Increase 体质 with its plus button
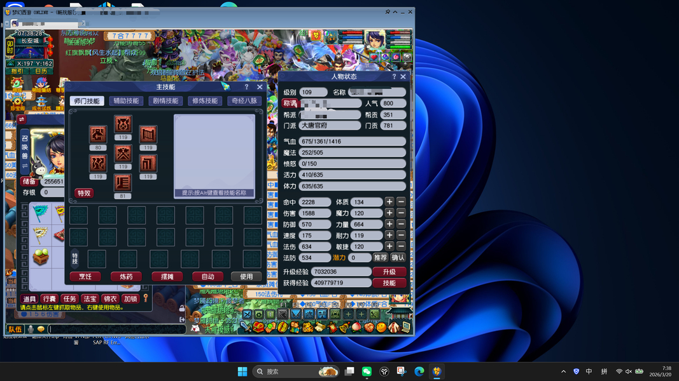Viewport: 679px width, 381px height. [x=389, y=202]
